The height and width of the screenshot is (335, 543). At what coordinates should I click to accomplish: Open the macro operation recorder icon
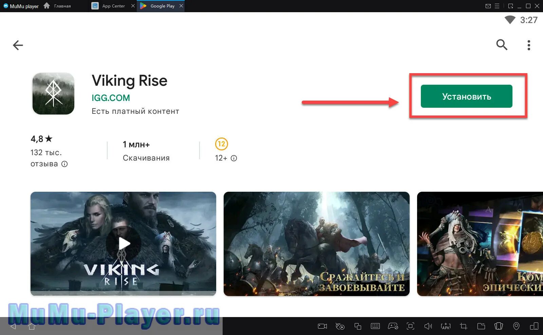(x=340, y=326)
